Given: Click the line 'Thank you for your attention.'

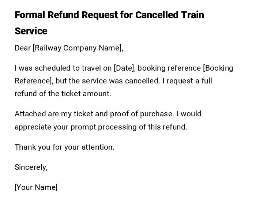Looking at the screenshot, I should (x=64, y=147).
